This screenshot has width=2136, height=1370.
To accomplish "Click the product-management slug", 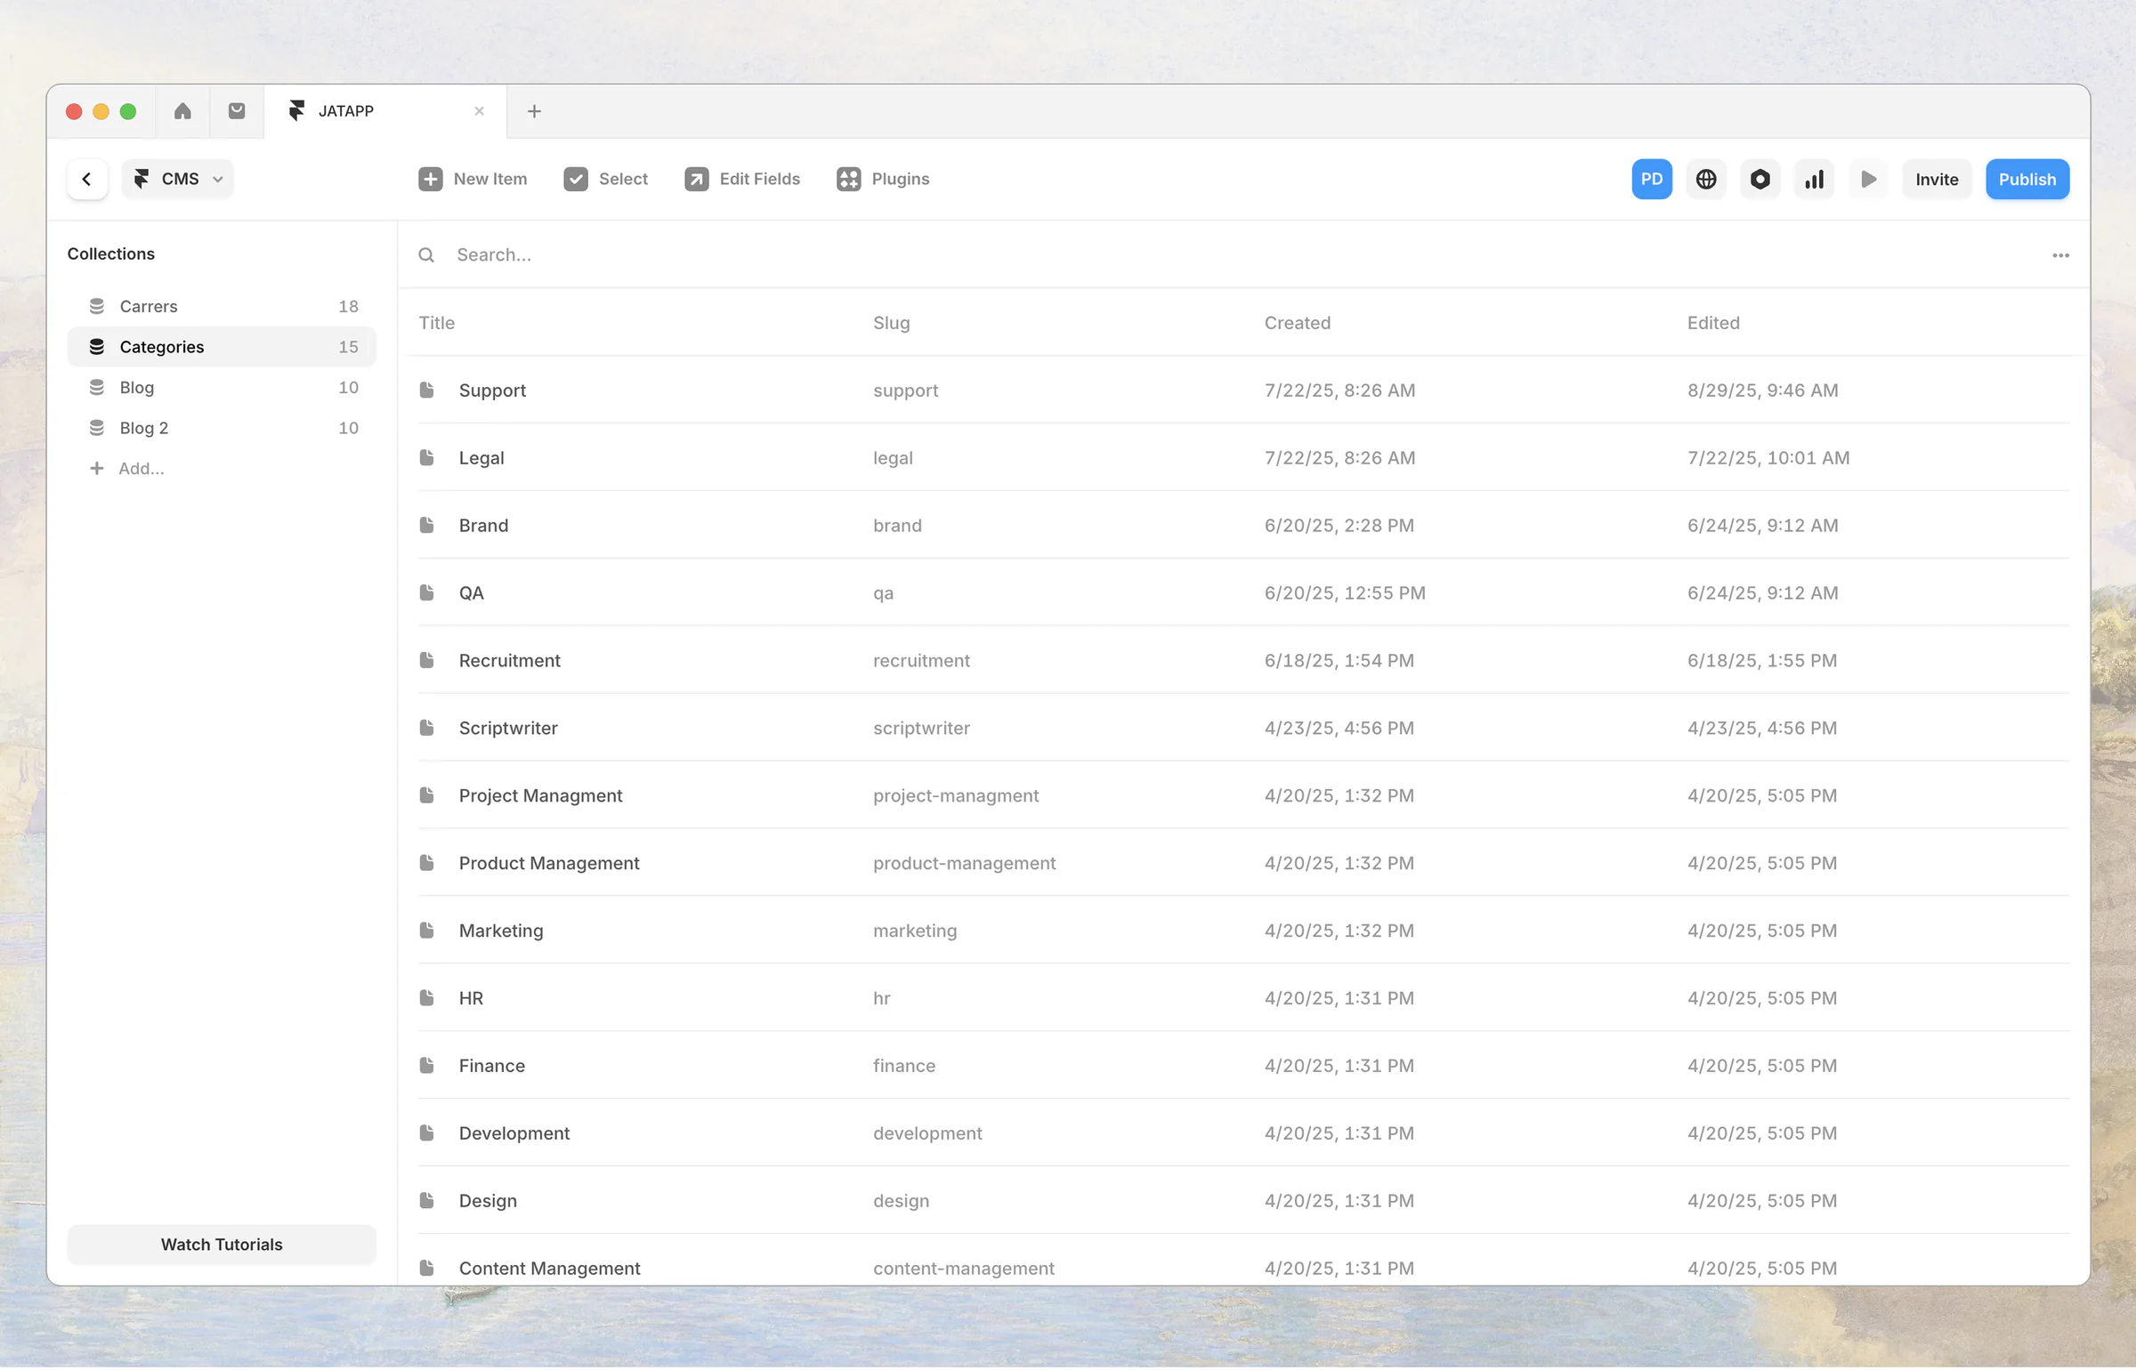I will click(x=964, y=864).
